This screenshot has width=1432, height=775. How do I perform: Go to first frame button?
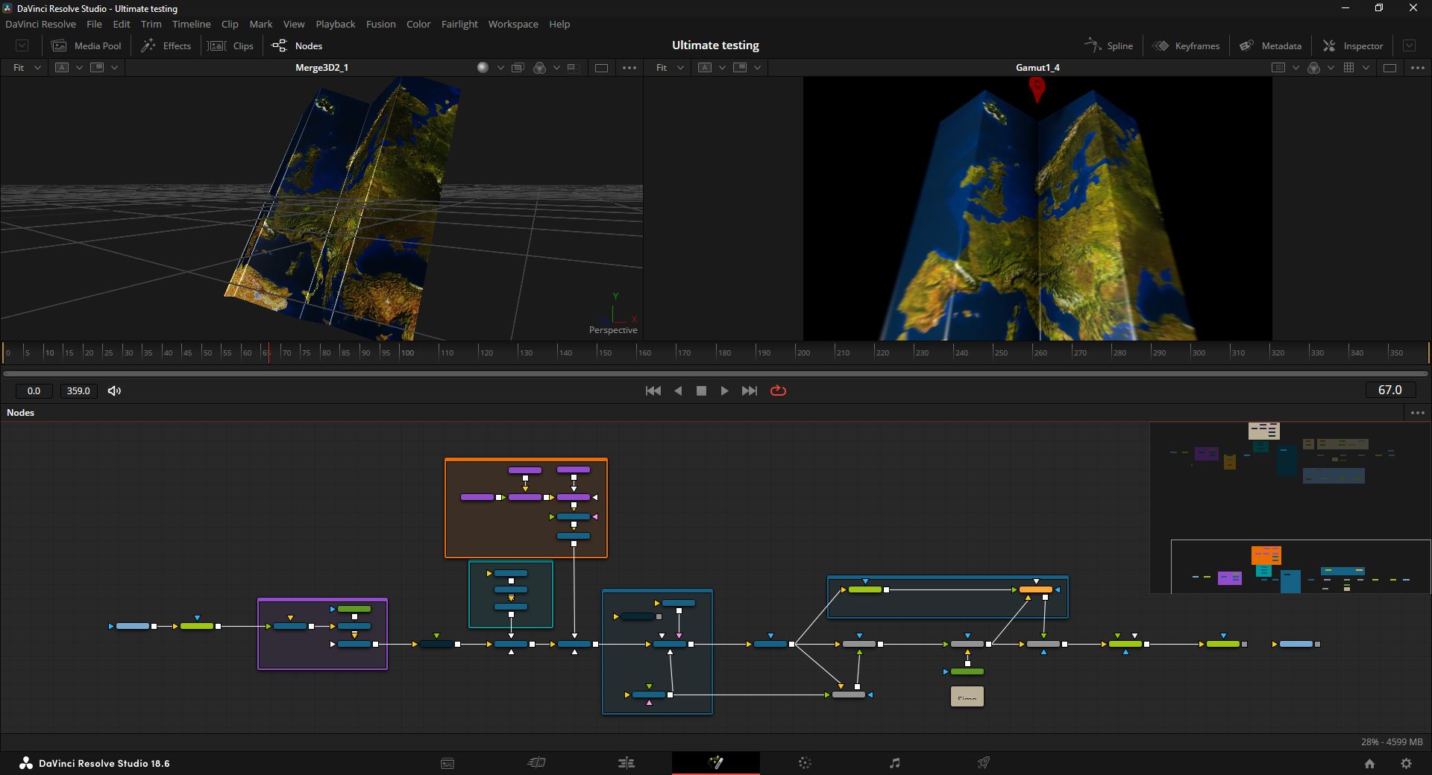click(653, 390)
